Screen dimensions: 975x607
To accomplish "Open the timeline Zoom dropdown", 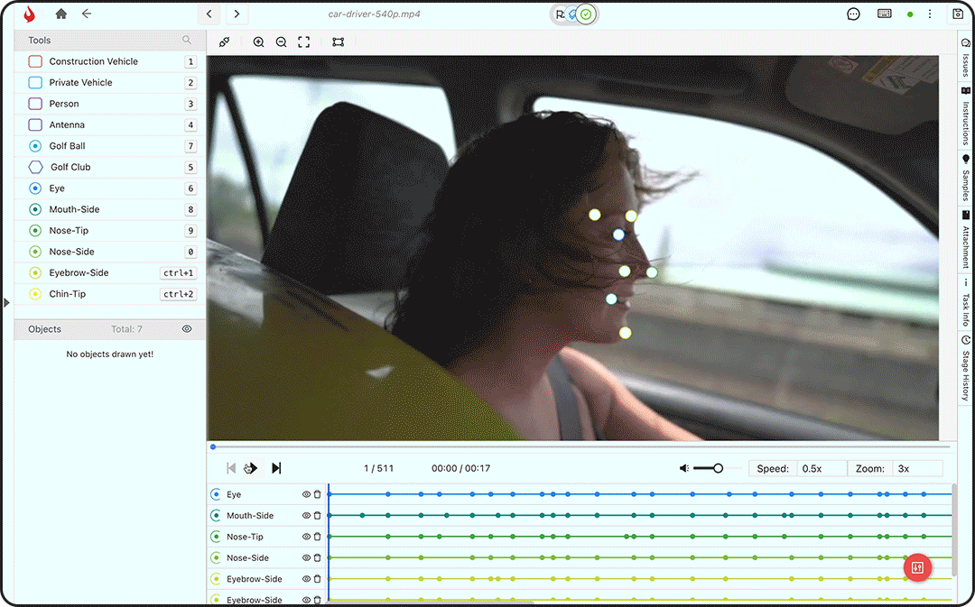I will pyautogui.click(x=917, y=468).
